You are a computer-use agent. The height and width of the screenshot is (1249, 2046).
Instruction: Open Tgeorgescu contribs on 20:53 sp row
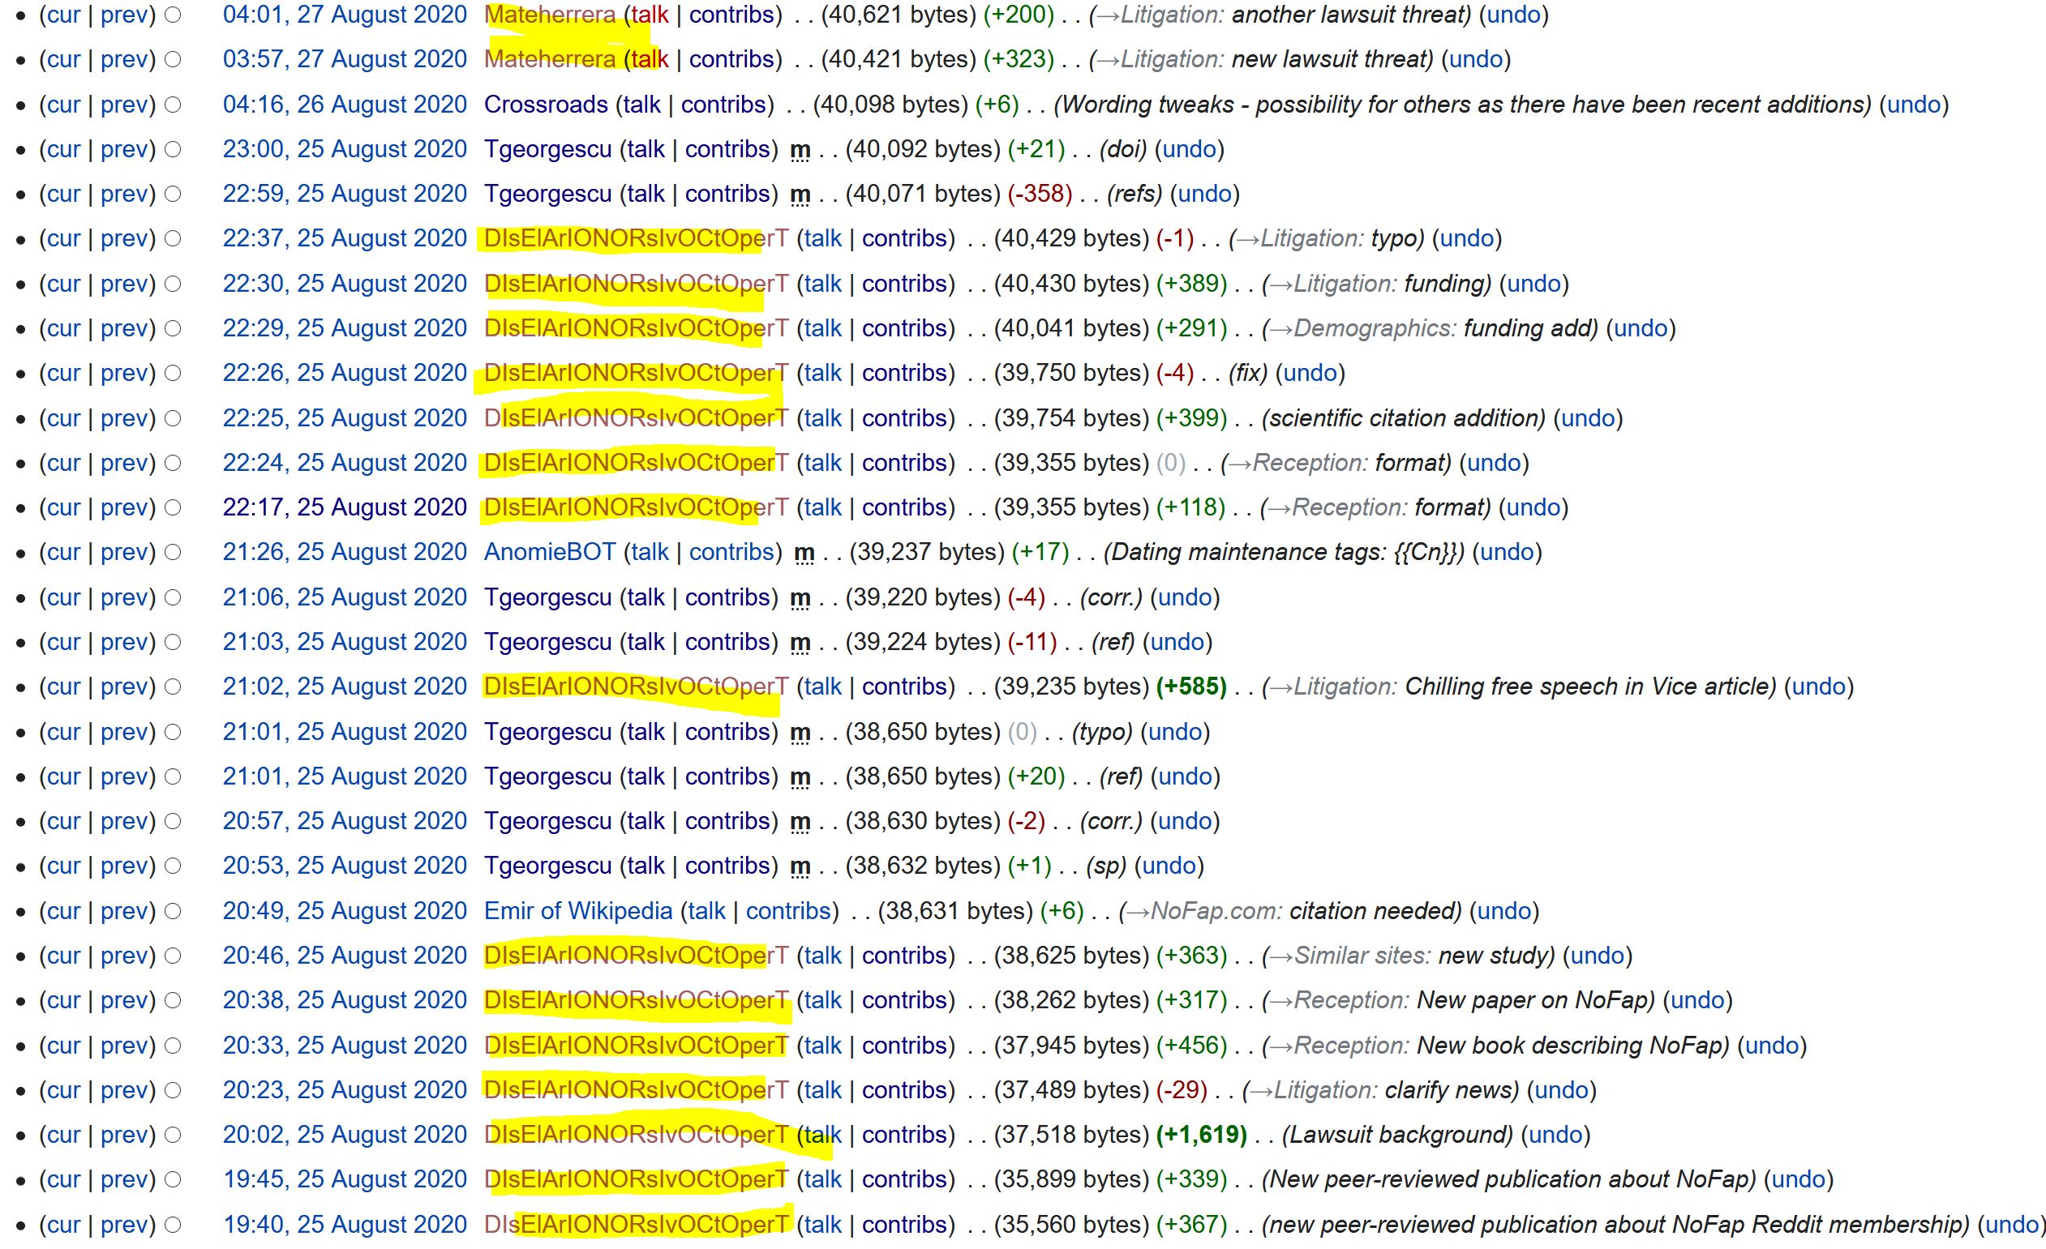[x=727, y=866]
